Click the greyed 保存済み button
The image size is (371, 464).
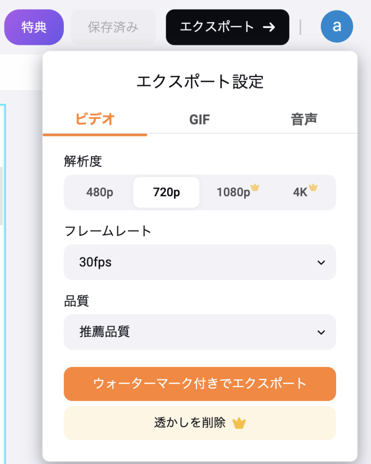click(x=113, y=27)
